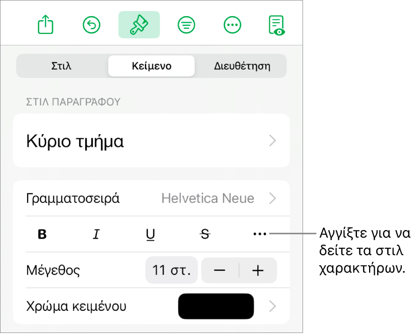The width and height of the screenshot is (420, 334).
Task: Choose the Helvetica Neue font value
Action: (208, 198)
